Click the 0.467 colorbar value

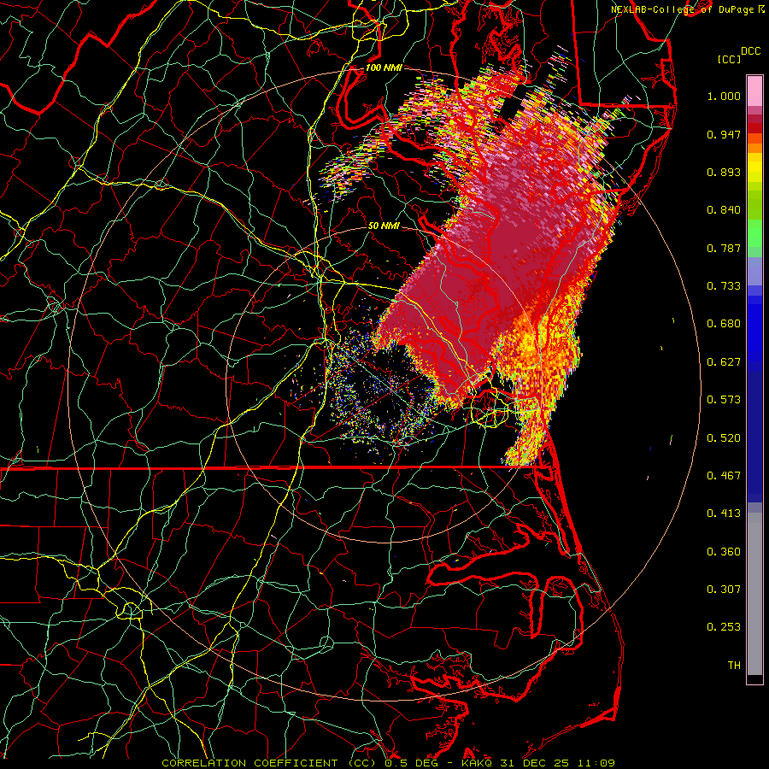724,476
